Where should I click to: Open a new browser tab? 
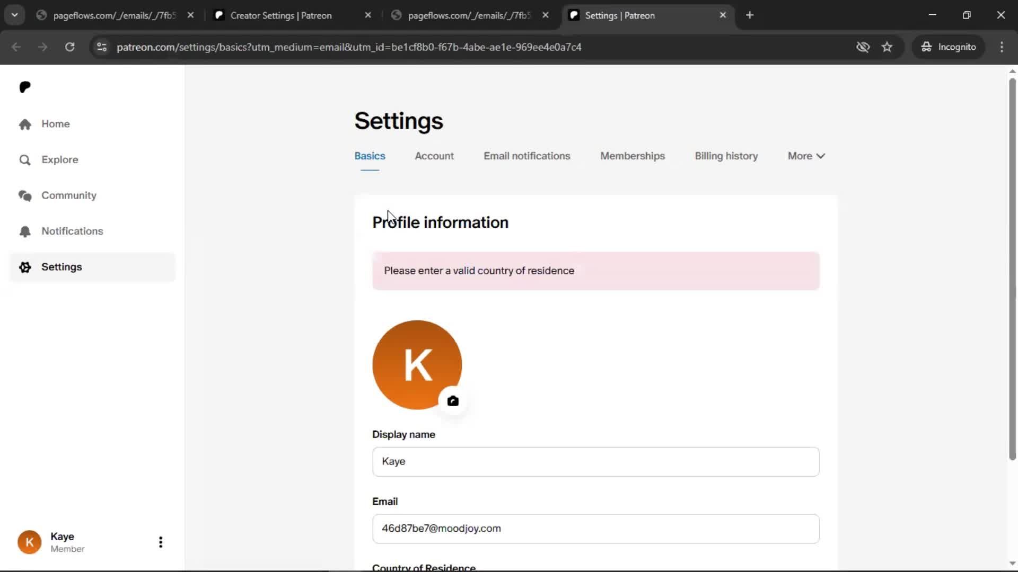[x=750, y=15]
